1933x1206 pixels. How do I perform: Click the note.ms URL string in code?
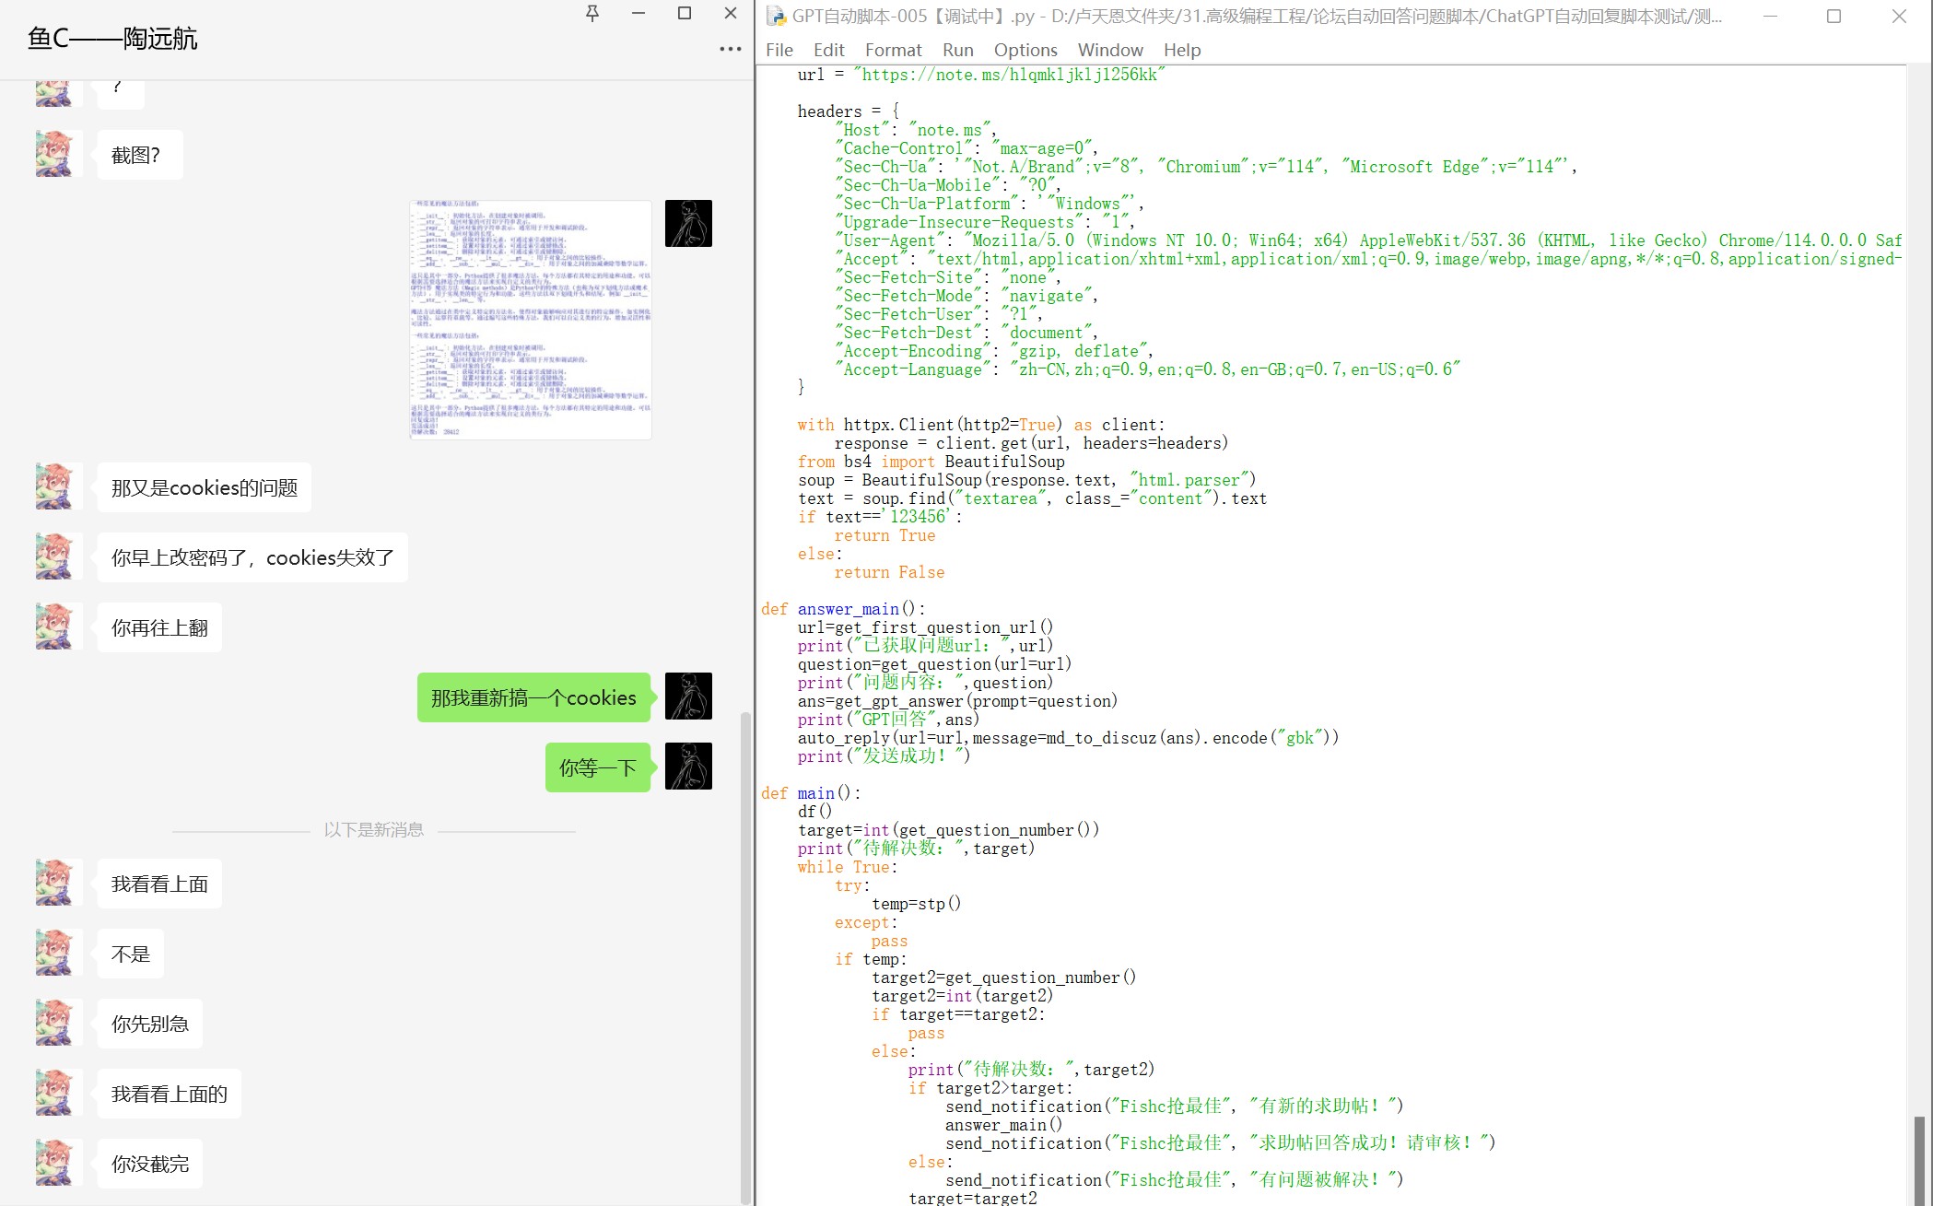tap(1009, 75)
